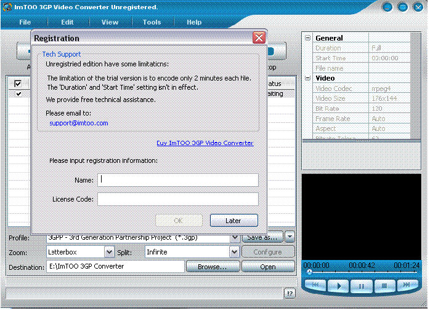Open the Edit menu
The image size is (430, 311).
coord(67,22)
